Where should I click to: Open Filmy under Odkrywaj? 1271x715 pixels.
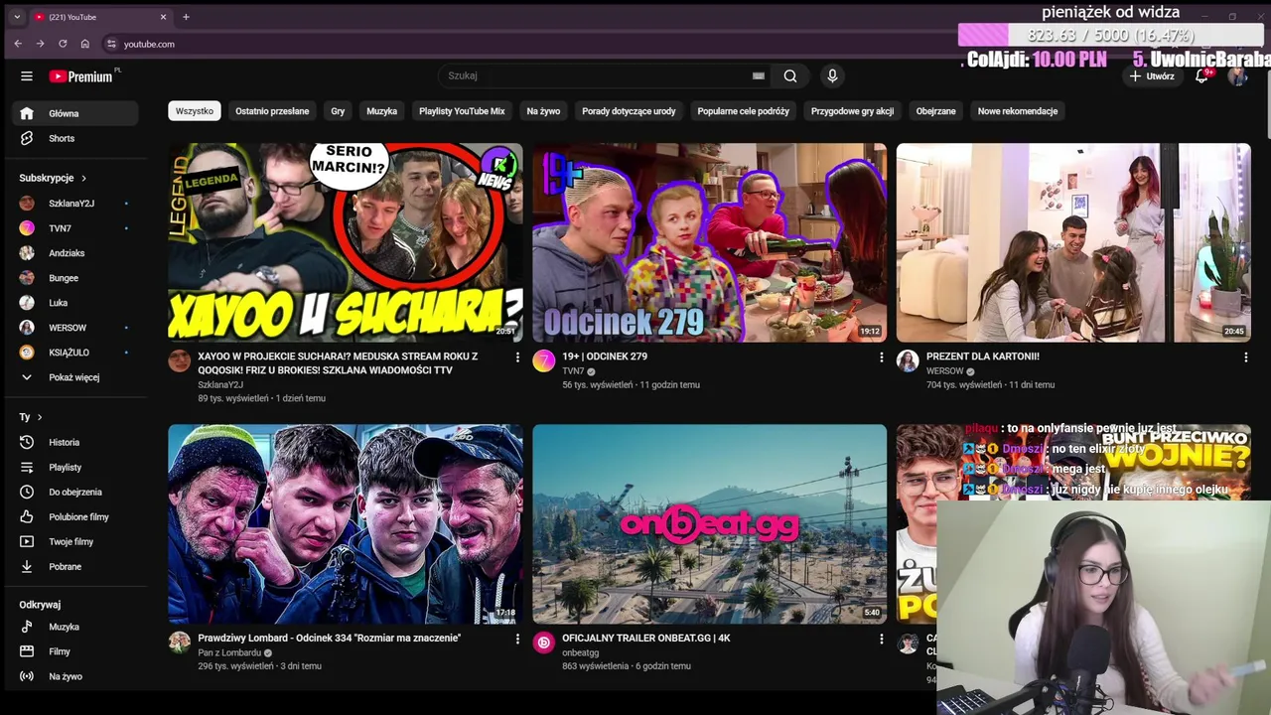(x=75, y=651)
